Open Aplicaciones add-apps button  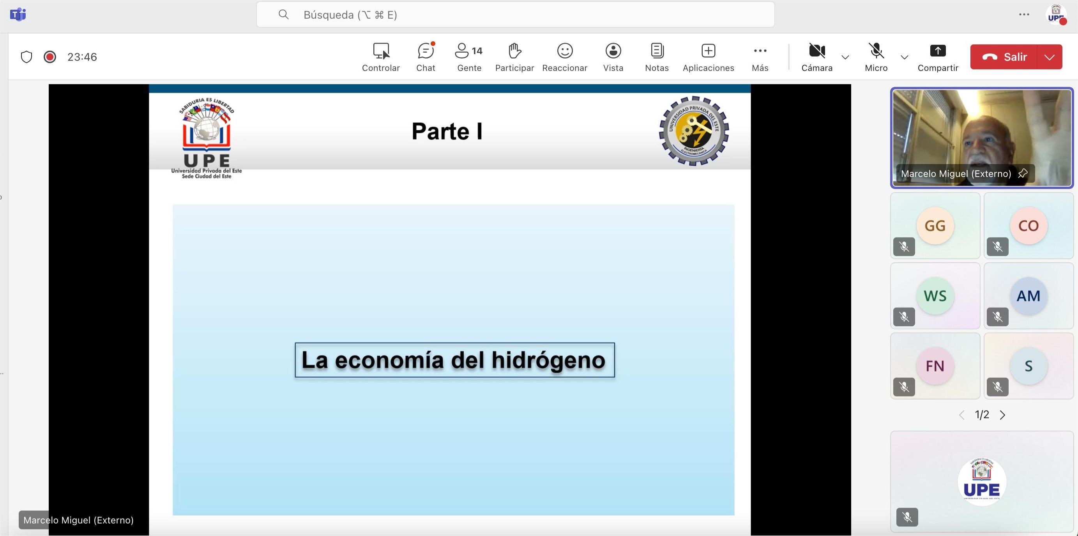tap(708, 57)
